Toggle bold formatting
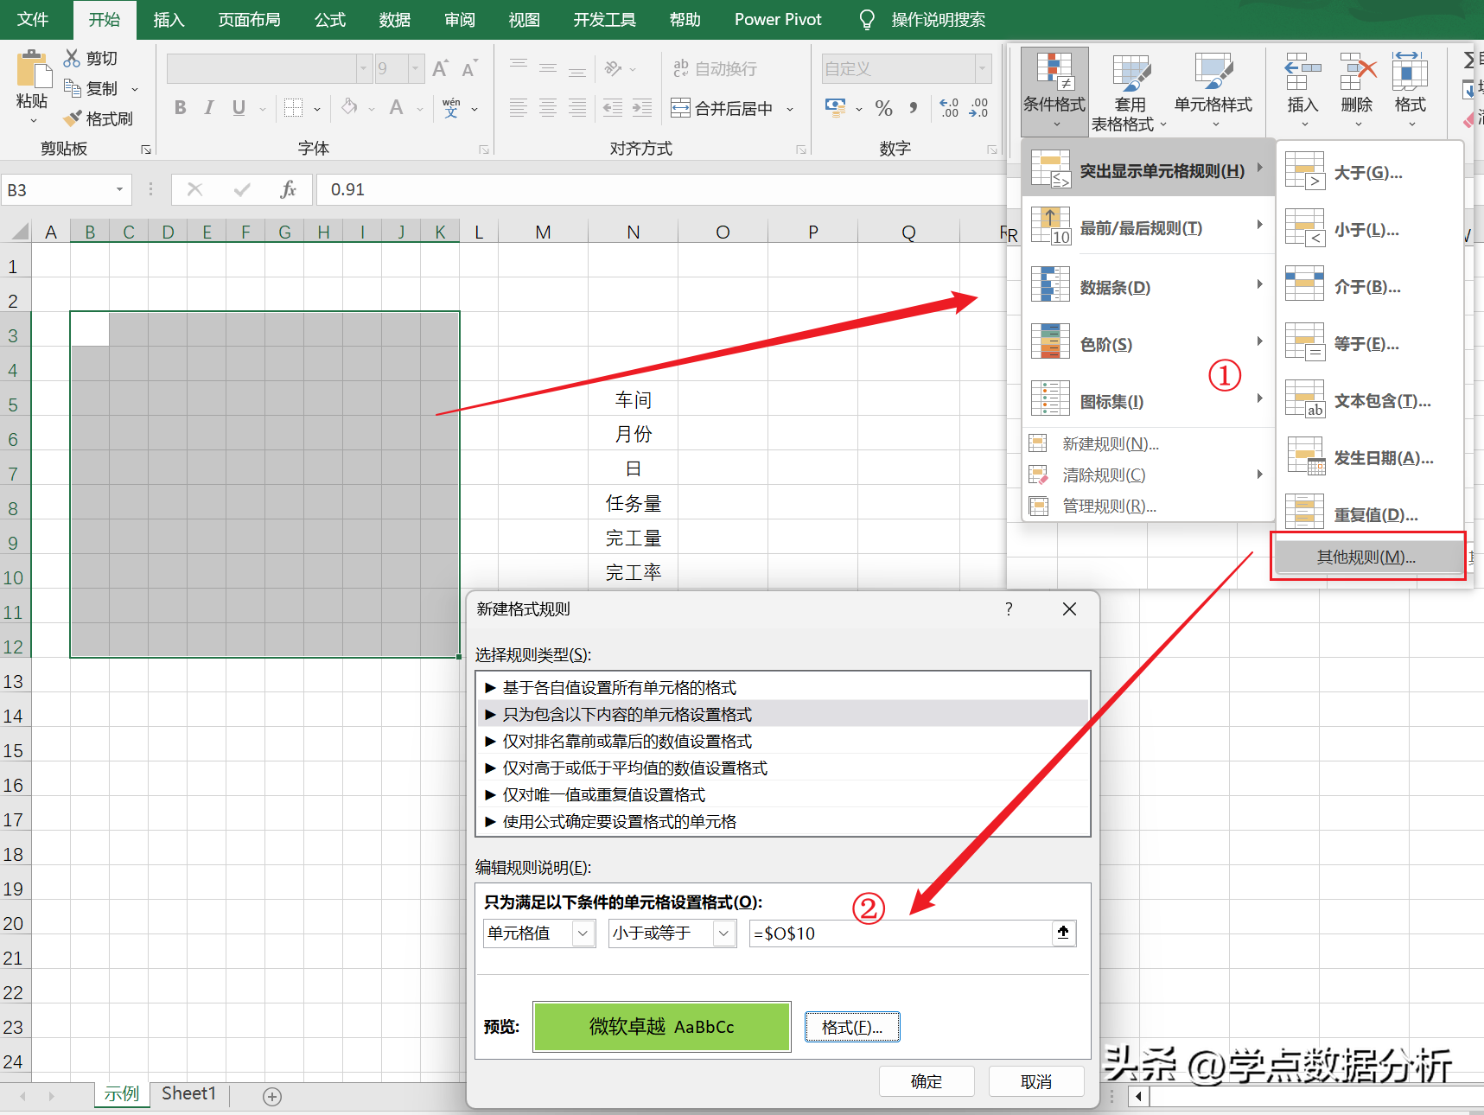The width and height of the screenshot is (1484, 1115). (x=180, y=108)
